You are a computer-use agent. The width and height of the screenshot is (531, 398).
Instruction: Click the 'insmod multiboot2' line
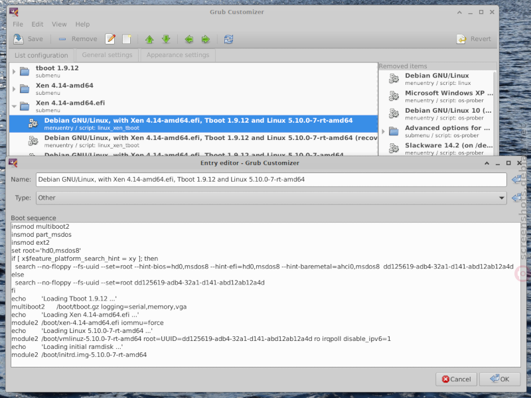[40, 226]
